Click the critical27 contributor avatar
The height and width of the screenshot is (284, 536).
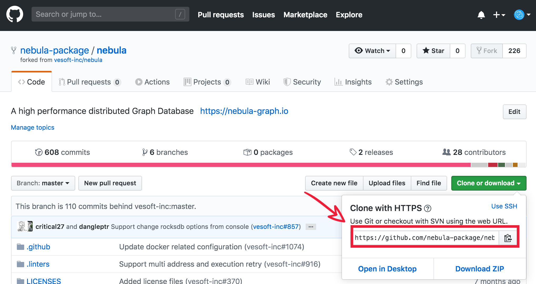click(22, 226)
